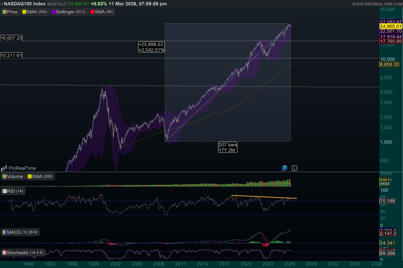Click the 207 bars measurement label

pyautogui.click(x=228, y=145)
